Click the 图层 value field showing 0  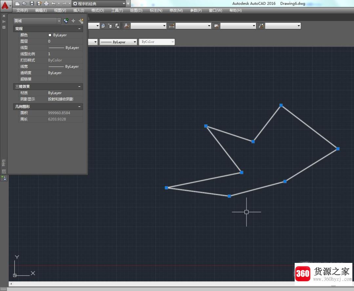coord(65,41)
